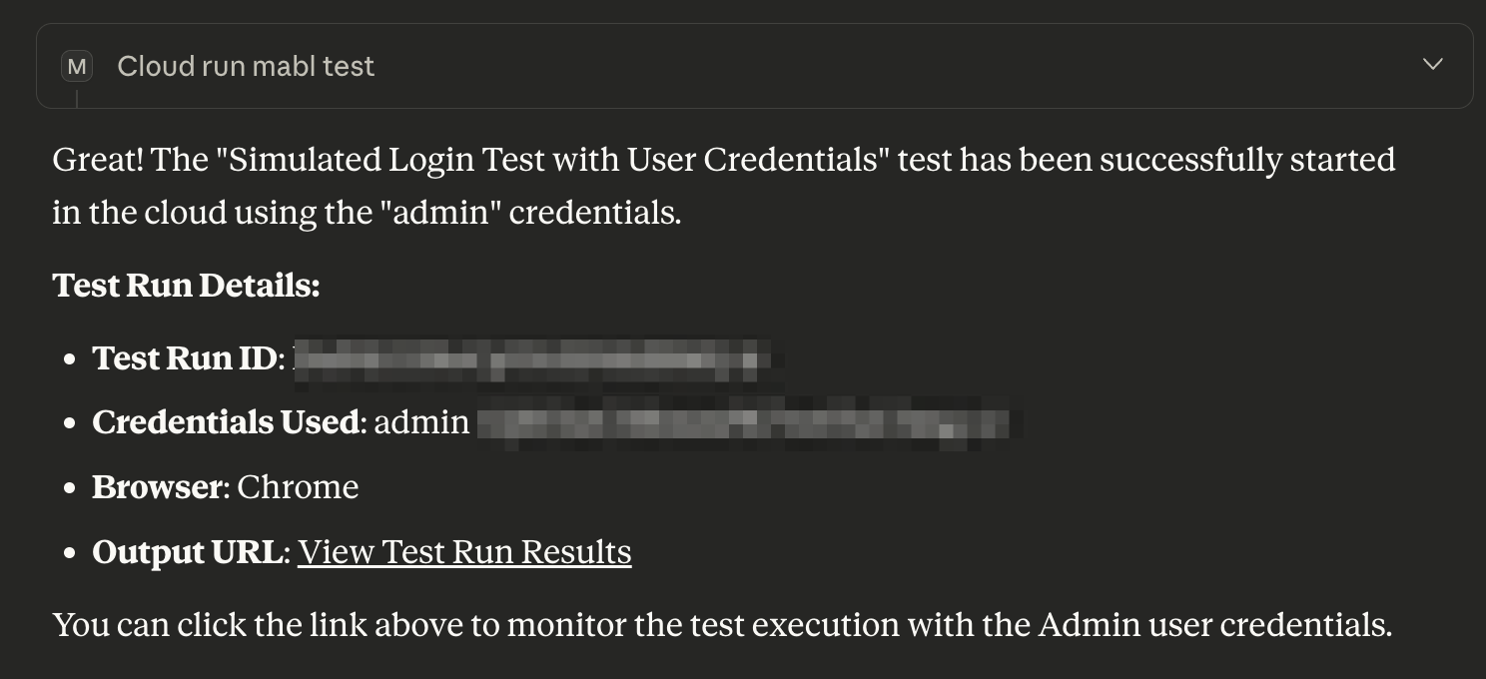Click the "Credentials Used" bold label
1486x679 pixels.
tap(225, 422)
